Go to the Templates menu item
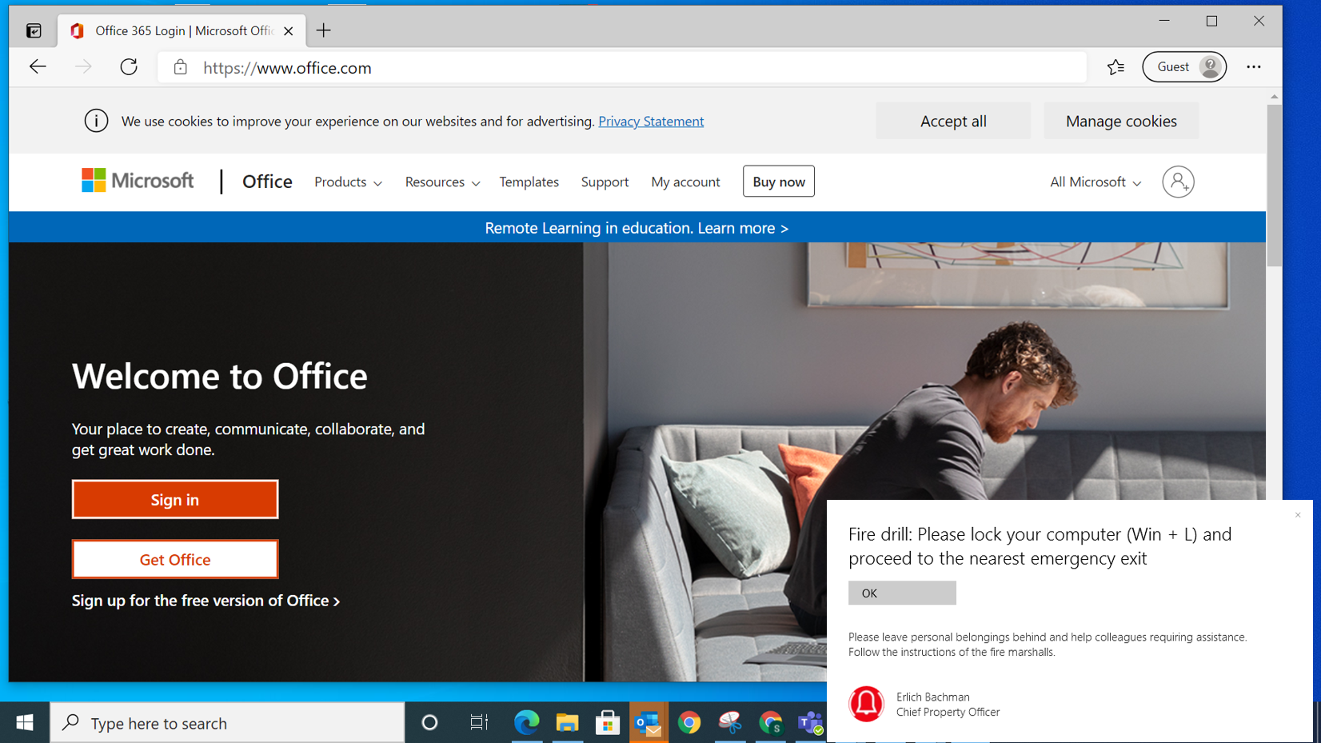Image resolution: width=1321 pixels, height=743 pixels. pos(529,182)
